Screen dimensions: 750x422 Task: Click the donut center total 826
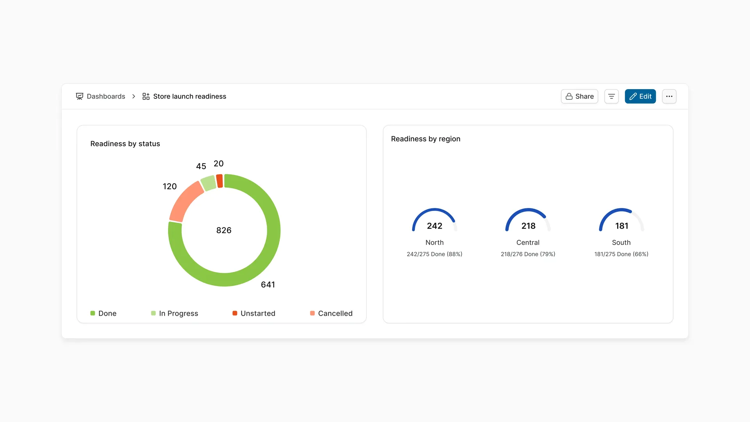point(224,231)
